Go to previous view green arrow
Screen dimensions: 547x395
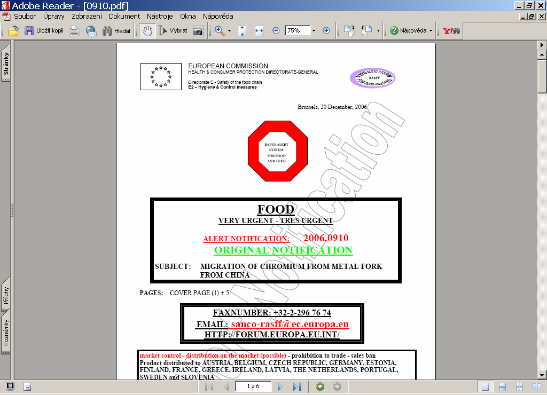[x=320, y=386]
